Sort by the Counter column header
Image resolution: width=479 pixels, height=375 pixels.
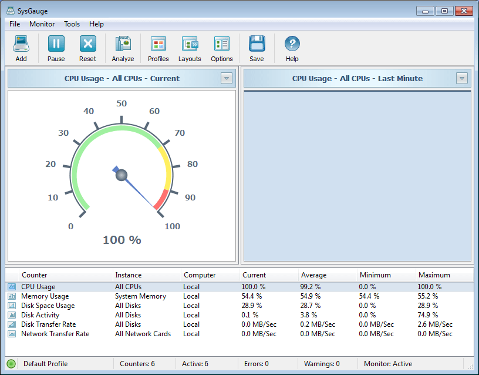66,275
